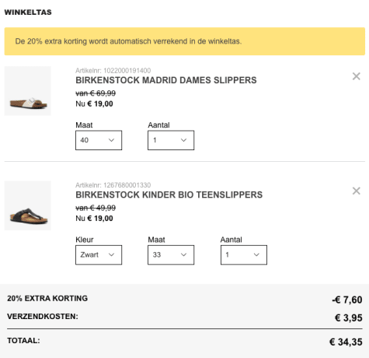Click the chevron arrow in Zwart color box
Image resolution: width=369 pixels, height=358 pixels.
pyautogui.click(x=111, y=254)
